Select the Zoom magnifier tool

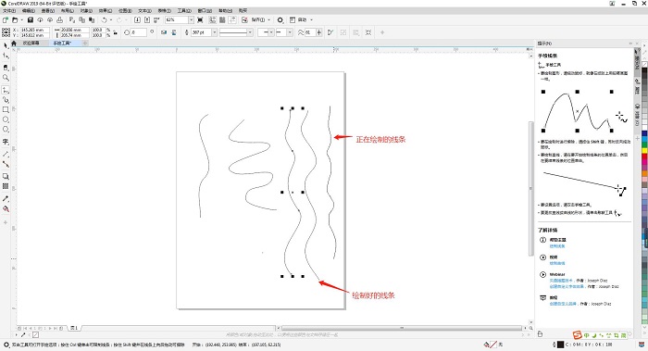click(x=6, y=77)
